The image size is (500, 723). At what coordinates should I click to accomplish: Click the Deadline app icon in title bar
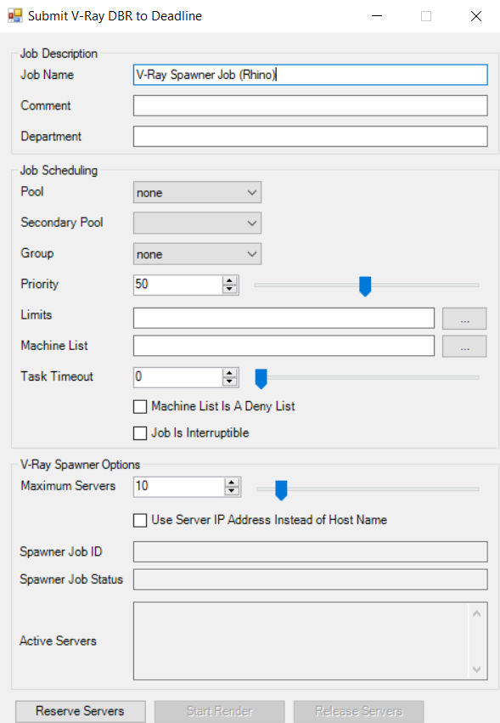(x=14, y=15)
